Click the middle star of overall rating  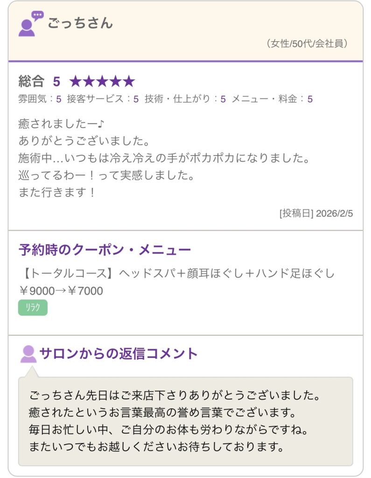pyautogui.click(x=102, y=82)
